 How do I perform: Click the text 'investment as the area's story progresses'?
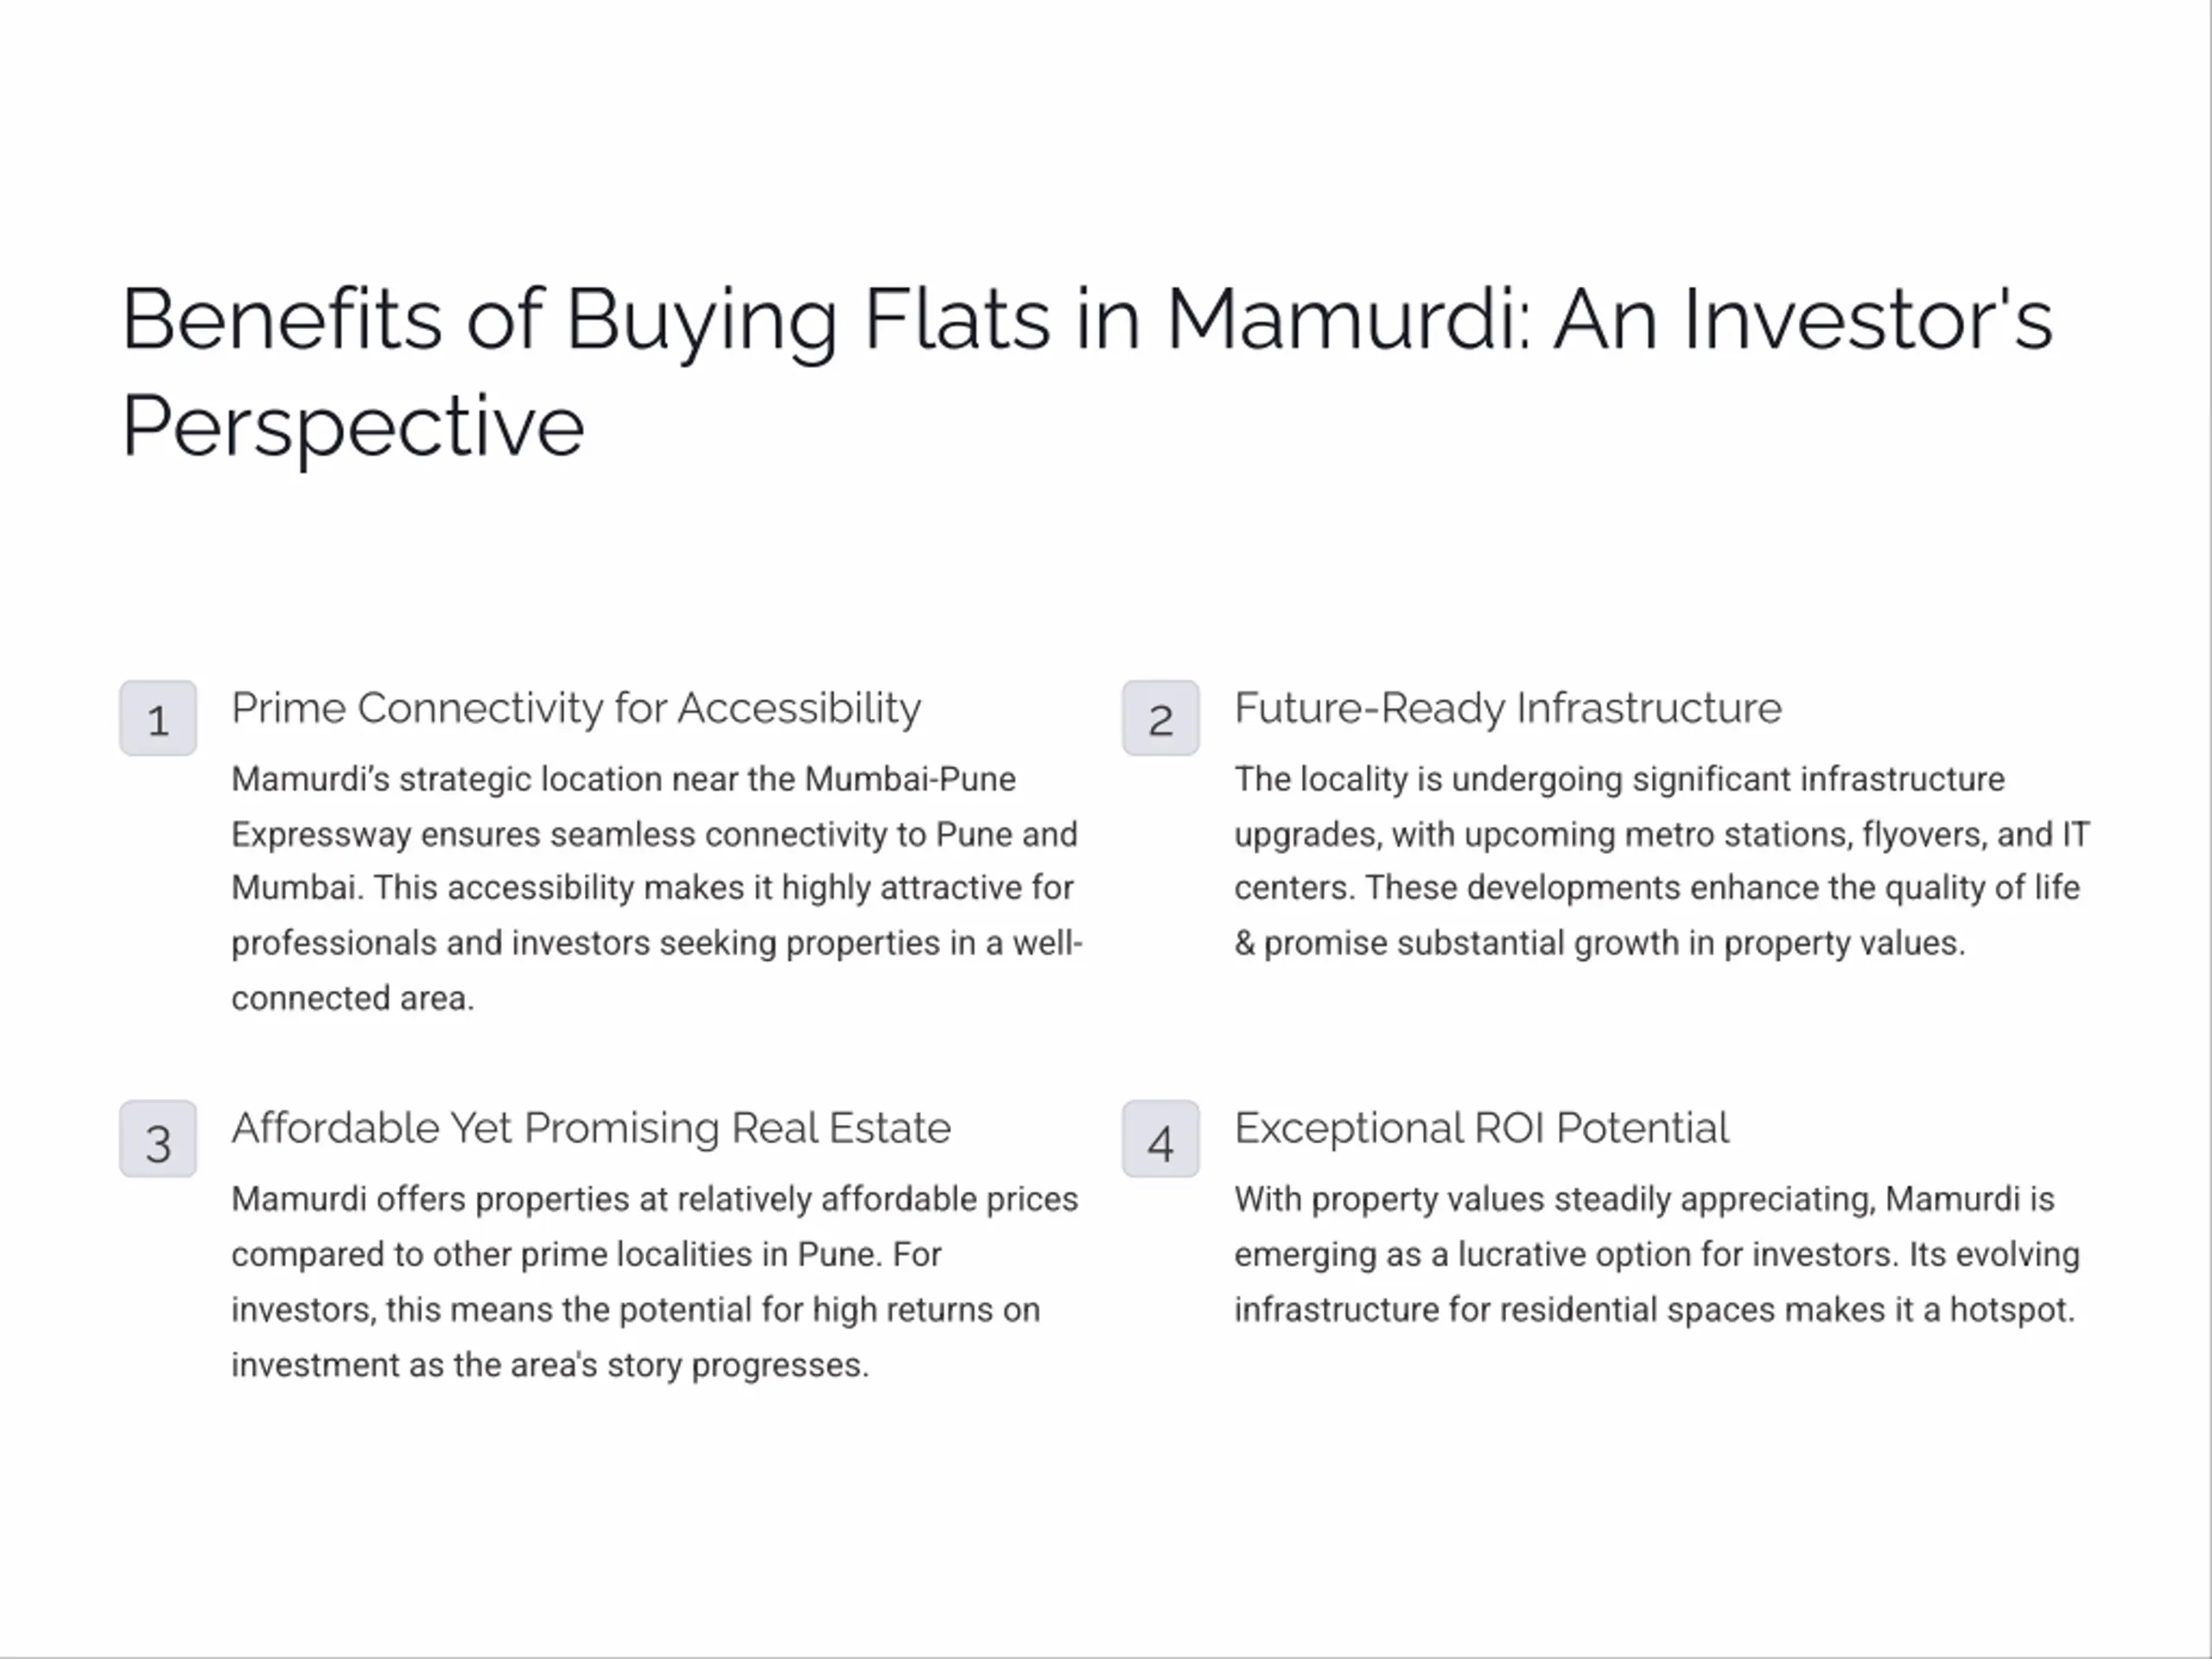(x=549, y=1365)
